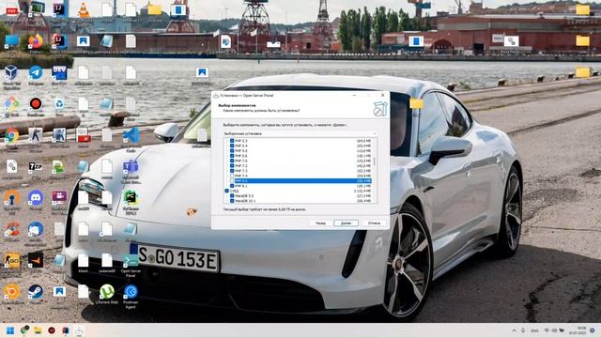Select the СУБД row label
601x338 pixels.
coord(234,191)
